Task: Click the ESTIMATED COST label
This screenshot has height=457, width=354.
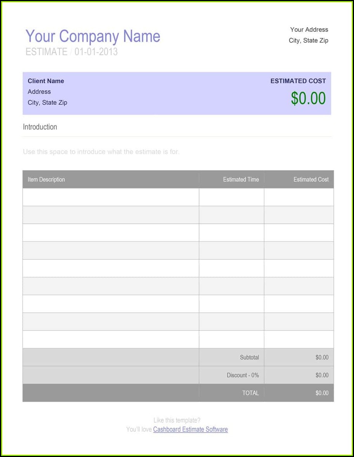Action: (298, 81)
